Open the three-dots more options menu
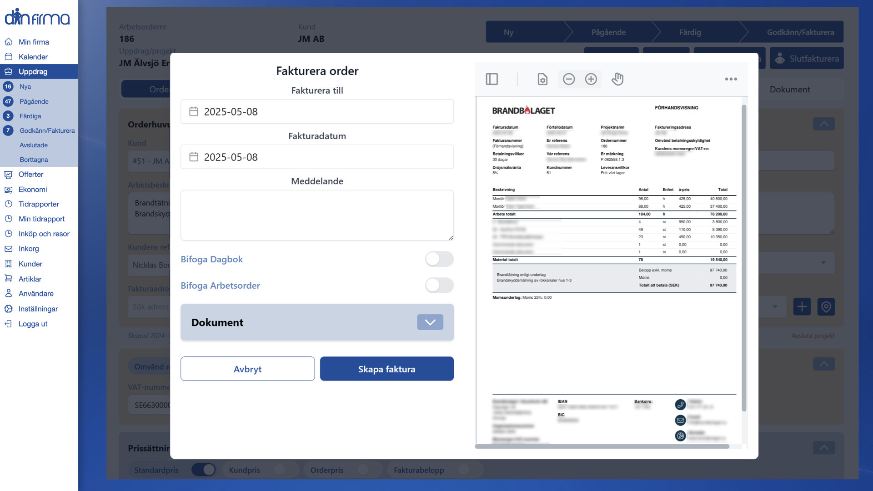The width and height of the screenshot is (873, 491). [x=731, y=79]
